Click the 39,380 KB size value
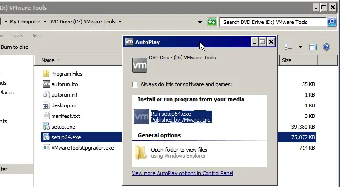Viewport: 340px width, 187px height. coord(303,127)
